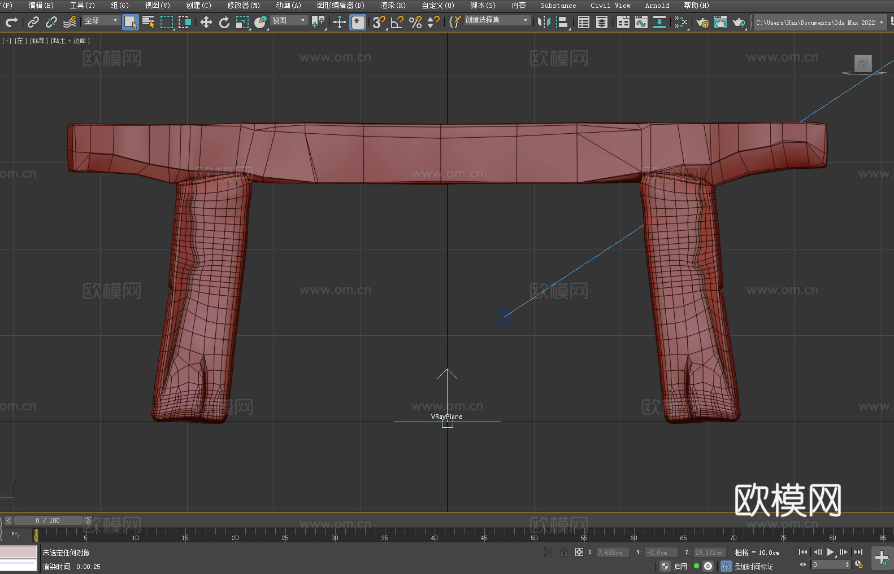
Task: Open the 编辑(E) menu
Action: [41, 5]
